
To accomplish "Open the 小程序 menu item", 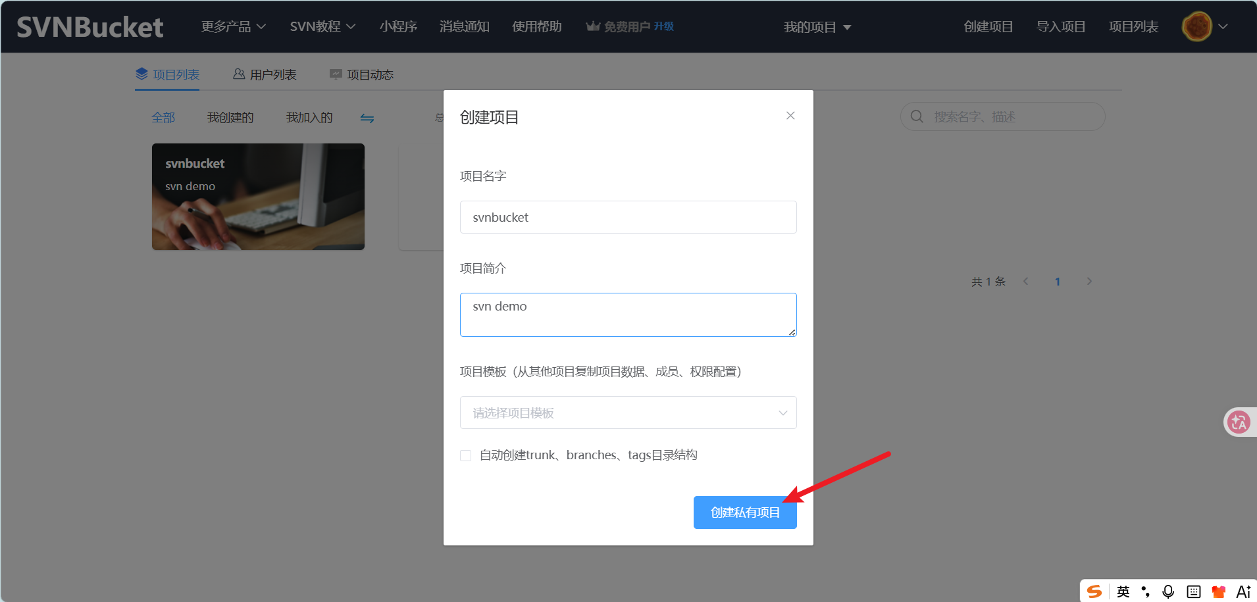I will [x=398, y=26].
